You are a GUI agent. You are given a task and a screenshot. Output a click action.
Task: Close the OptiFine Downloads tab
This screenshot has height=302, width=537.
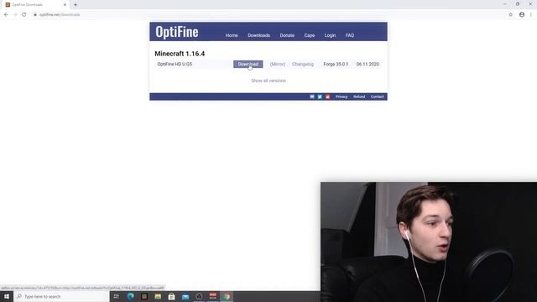[x=65, y=5]
